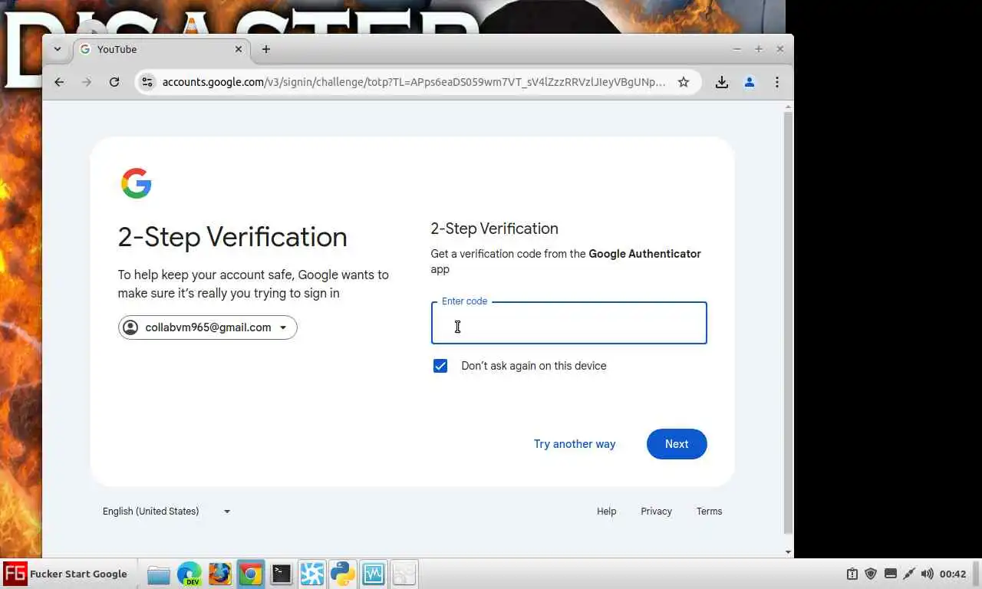Viewport: 982px width, 589px height.
Task: Open the tab search dropdown arrow
Action: pyautogui.click(x=58, y=49)
